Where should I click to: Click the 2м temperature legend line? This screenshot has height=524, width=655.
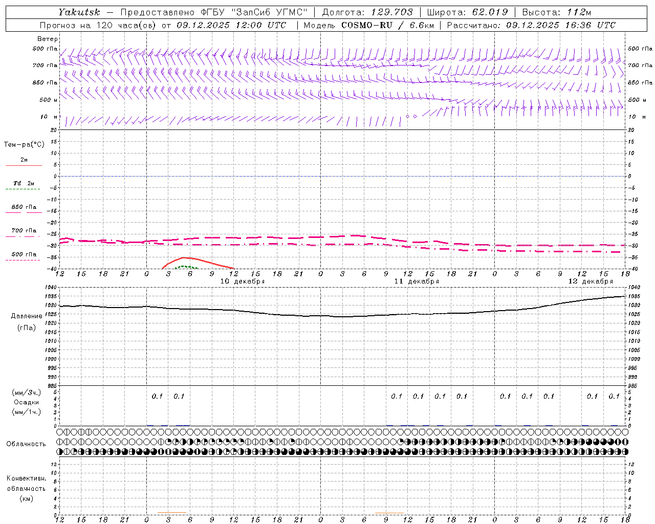[x=24, y=163]
